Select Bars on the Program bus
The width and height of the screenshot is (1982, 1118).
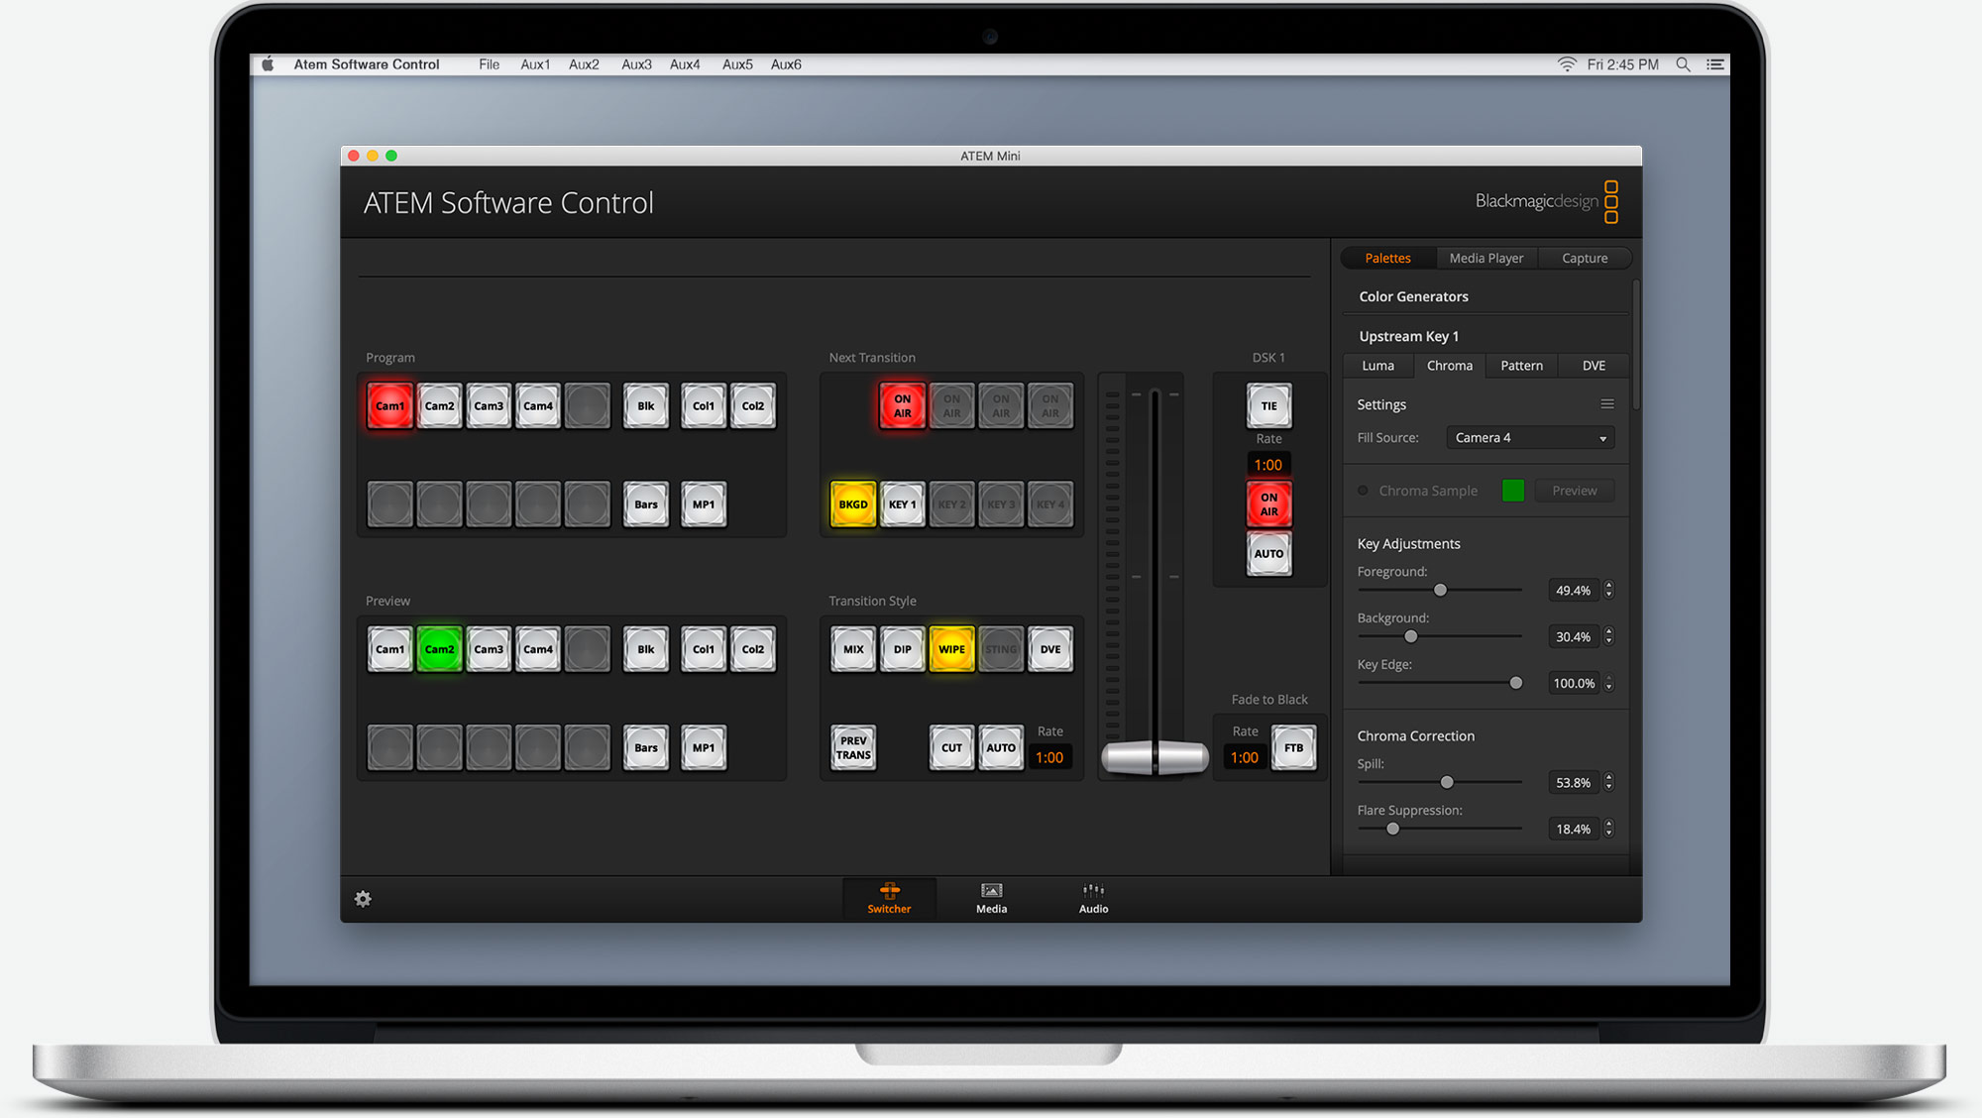[645, 504]
